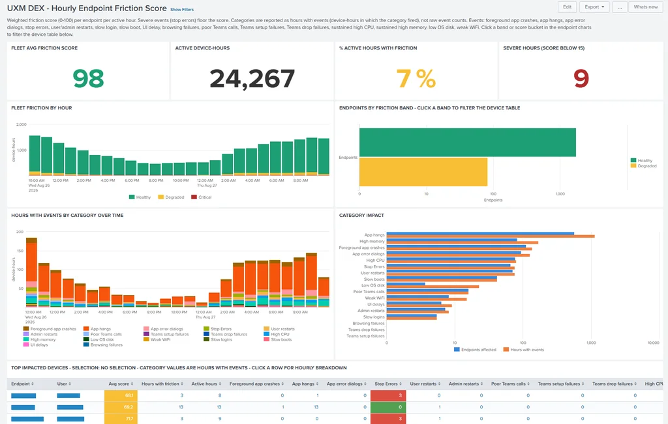Sort by Stop Errors column arrow
The height and width of the screenshot is (424, 668).
coord(401,384)
